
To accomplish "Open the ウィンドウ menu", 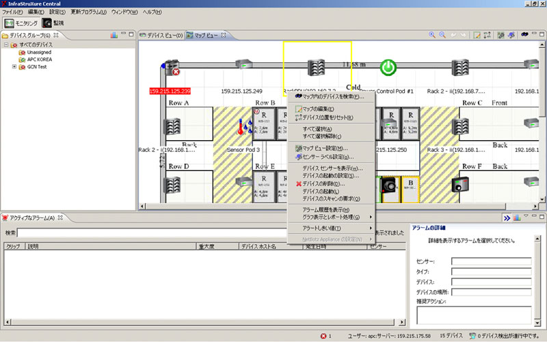I will point(124,12).
